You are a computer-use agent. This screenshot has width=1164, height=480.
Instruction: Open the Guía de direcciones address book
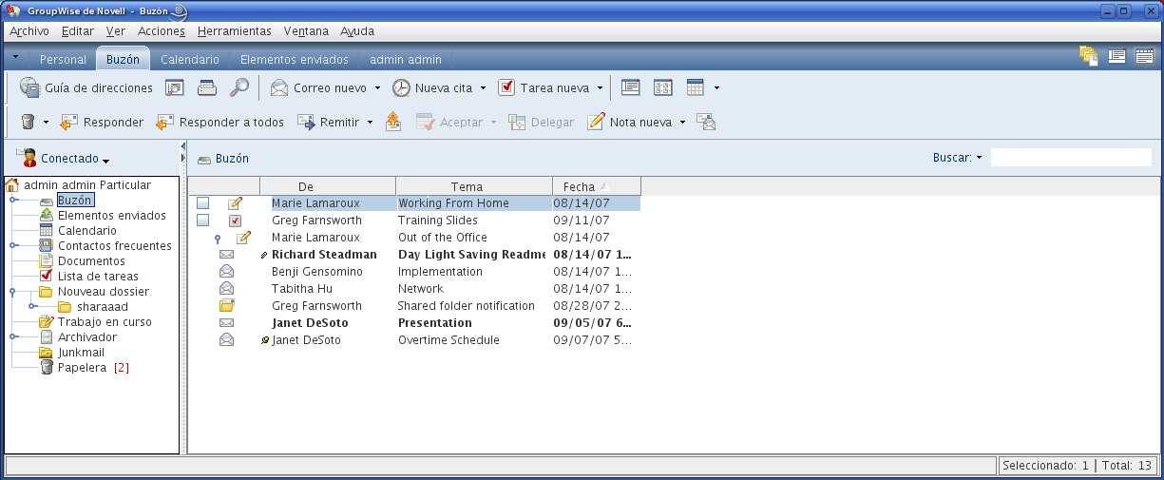(86, 87)
